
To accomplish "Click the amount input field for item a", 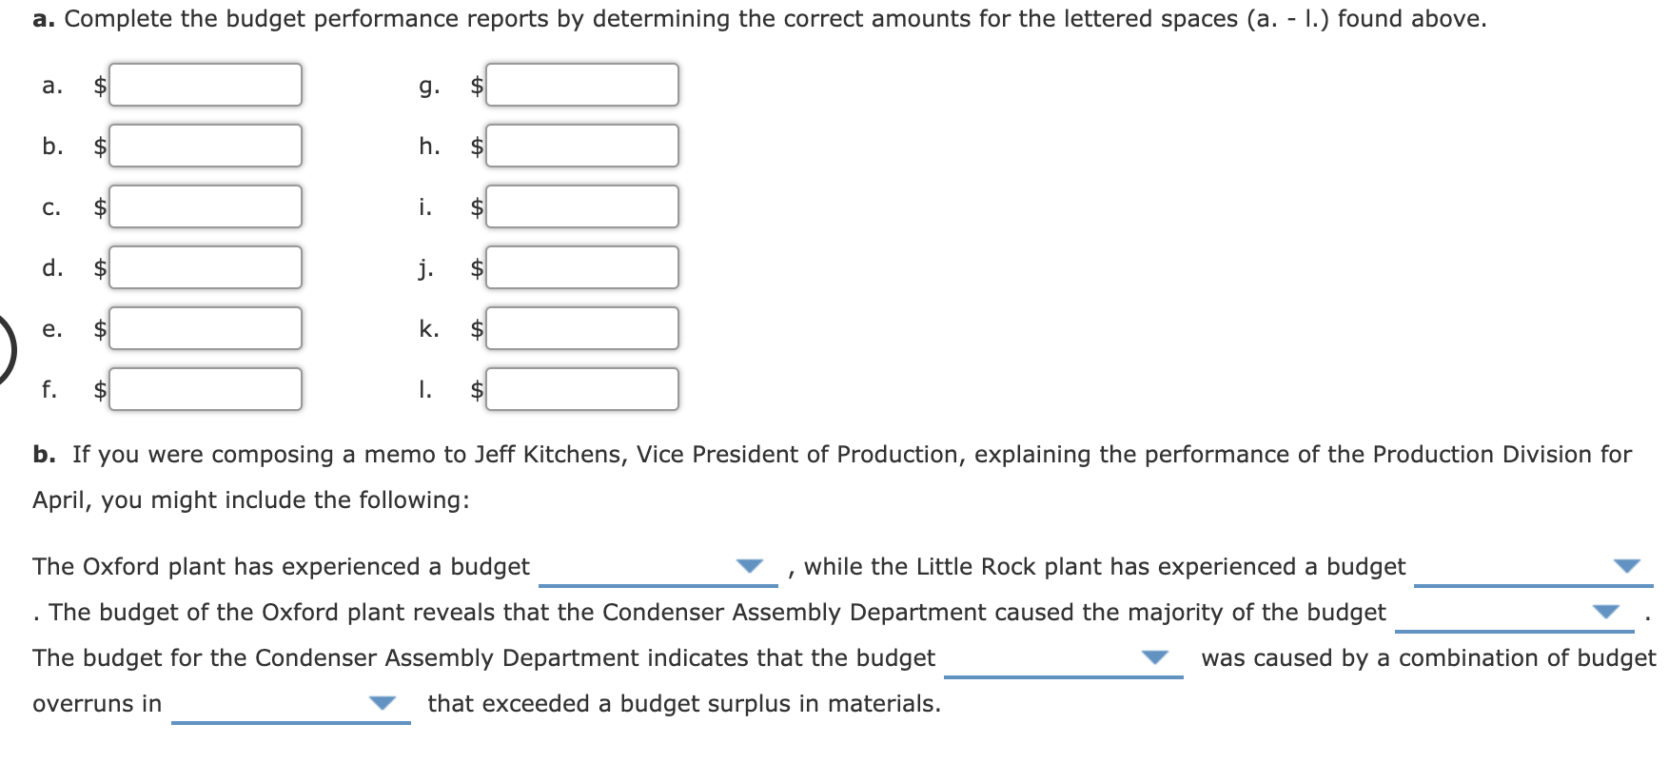I will click(205, 86).
